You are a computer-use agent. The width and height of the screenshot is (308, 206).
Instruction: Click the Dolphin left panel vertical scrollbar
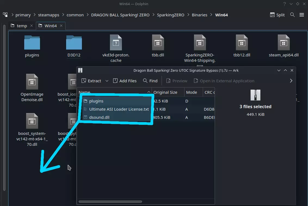tap(4, 107)
